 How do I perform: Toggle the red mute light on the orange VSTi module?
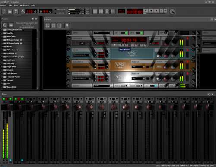(x=187, y=62)
